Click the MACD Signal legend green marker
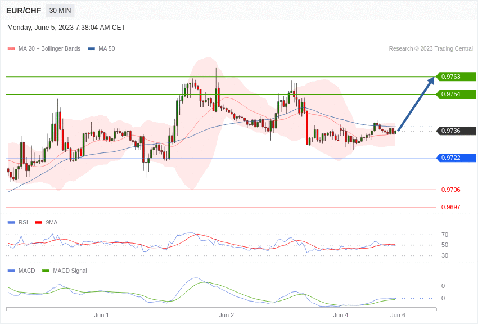Image resolution: width=478 pixels, height=324 pixels. (x=46, y=271)
